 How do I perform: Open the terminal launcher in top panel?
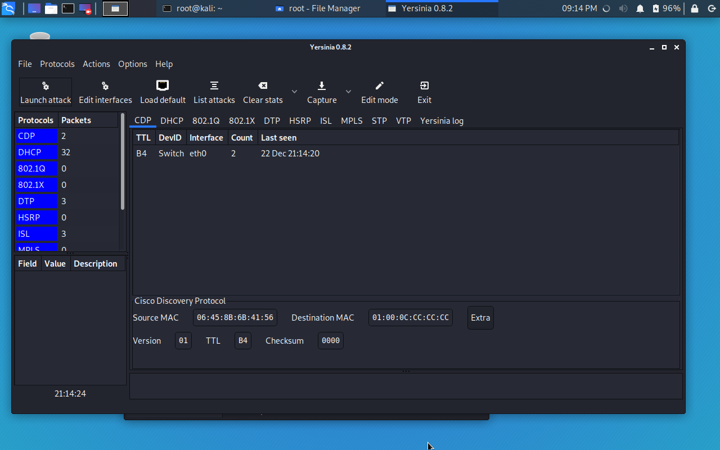coord(68,8)
